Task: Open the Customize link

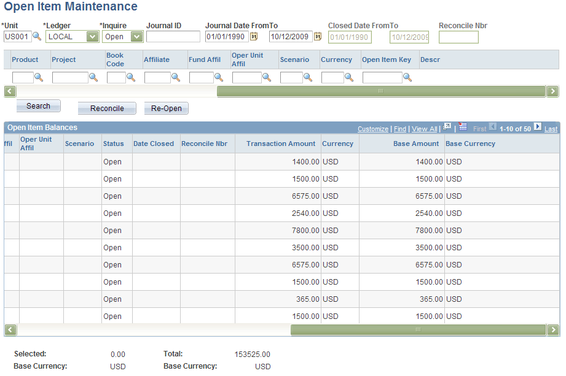Action: point(373,129)
